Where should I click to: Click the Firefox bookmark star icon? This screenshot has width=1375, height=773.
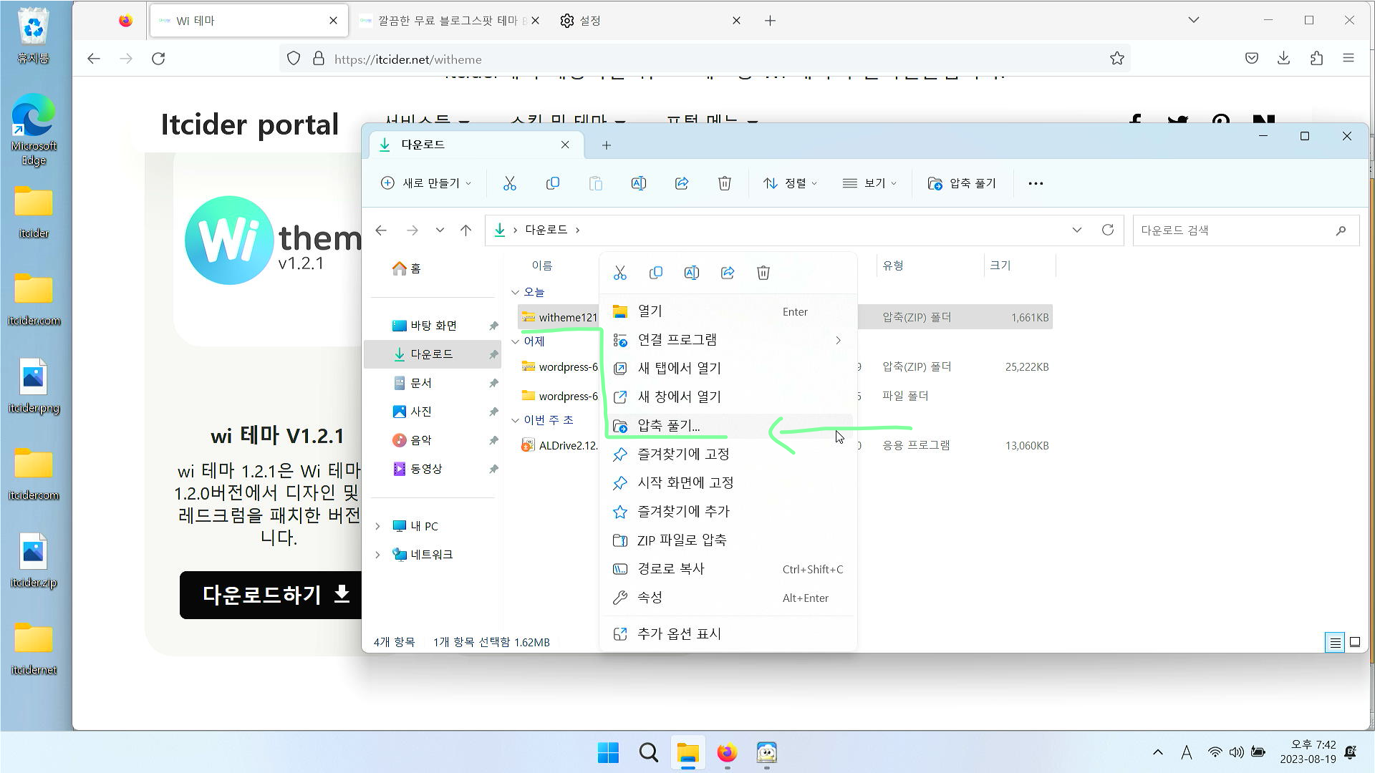click(x=1116, y=59)
